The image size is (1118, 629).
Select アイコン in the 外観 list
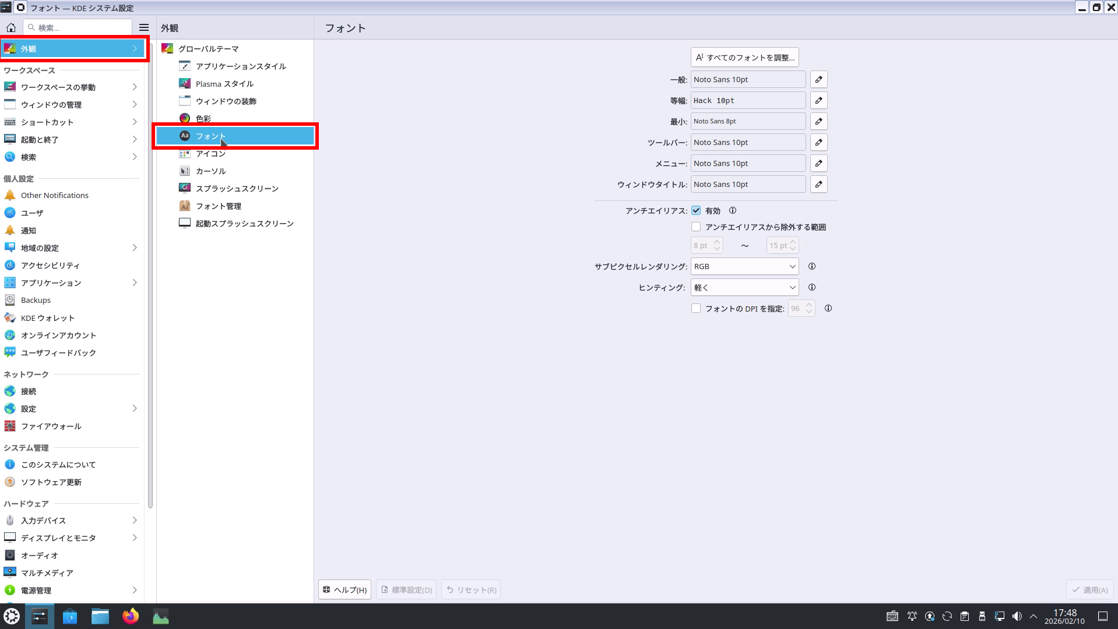pyautogui.click(x=210, y=154)
